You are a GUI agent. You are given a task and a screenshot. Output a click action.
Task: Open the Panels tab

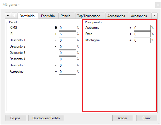click(x=66, y=16)
